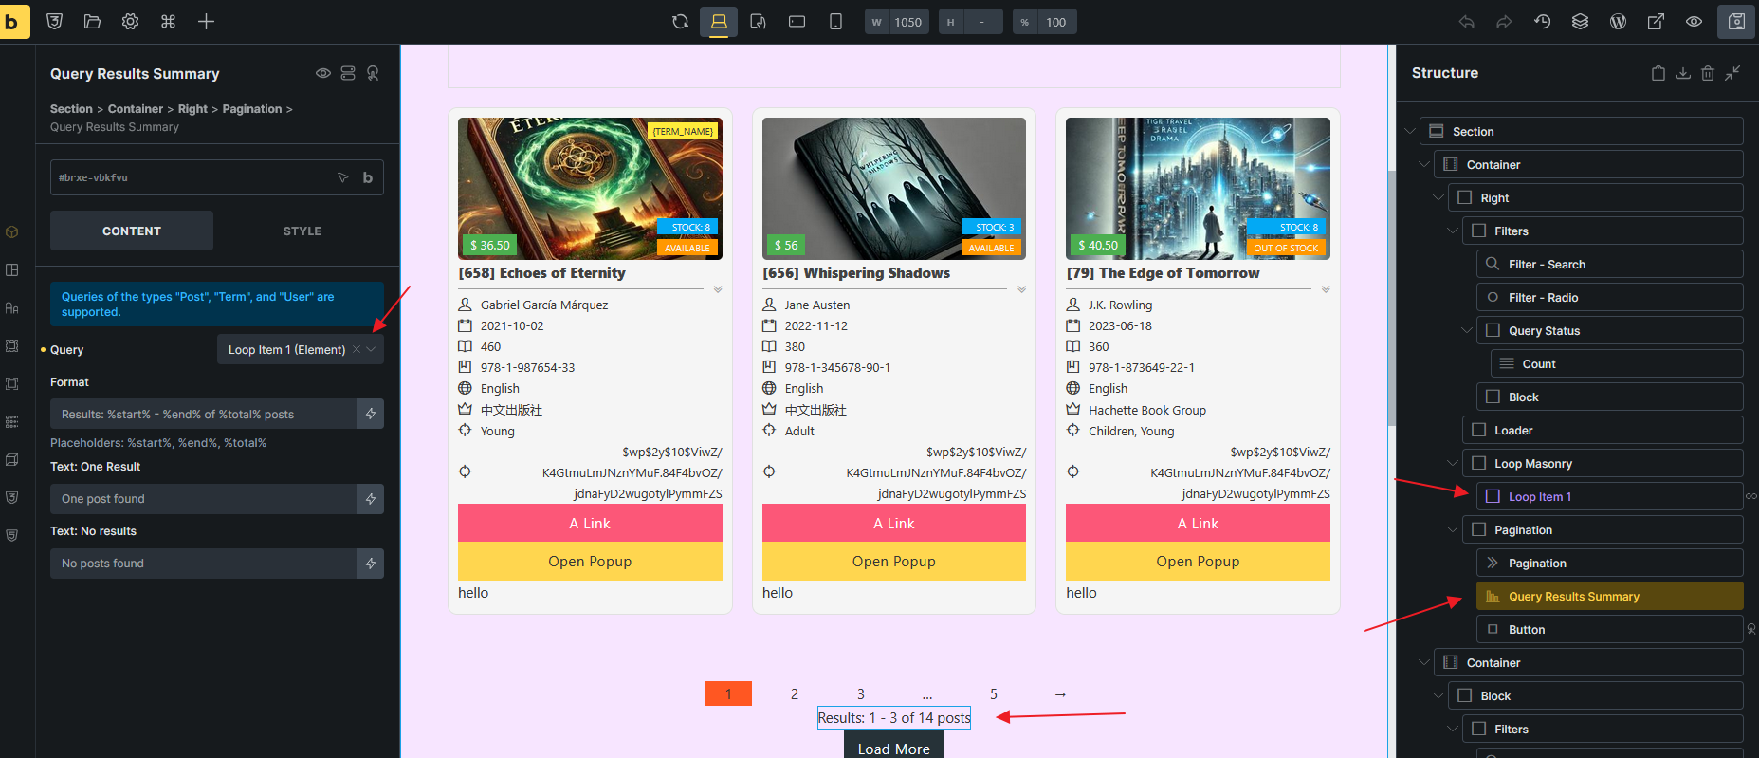Viewport: 1759px width, 758px height.
Task: Click the Load More button
Action: (x=893, y=748)
